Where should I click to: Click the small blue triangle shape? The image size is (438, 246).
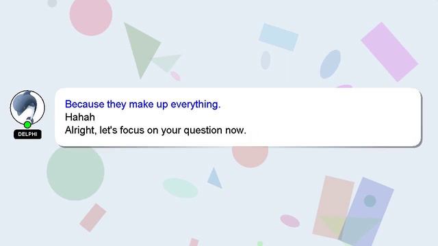click(x=214, y=178)
